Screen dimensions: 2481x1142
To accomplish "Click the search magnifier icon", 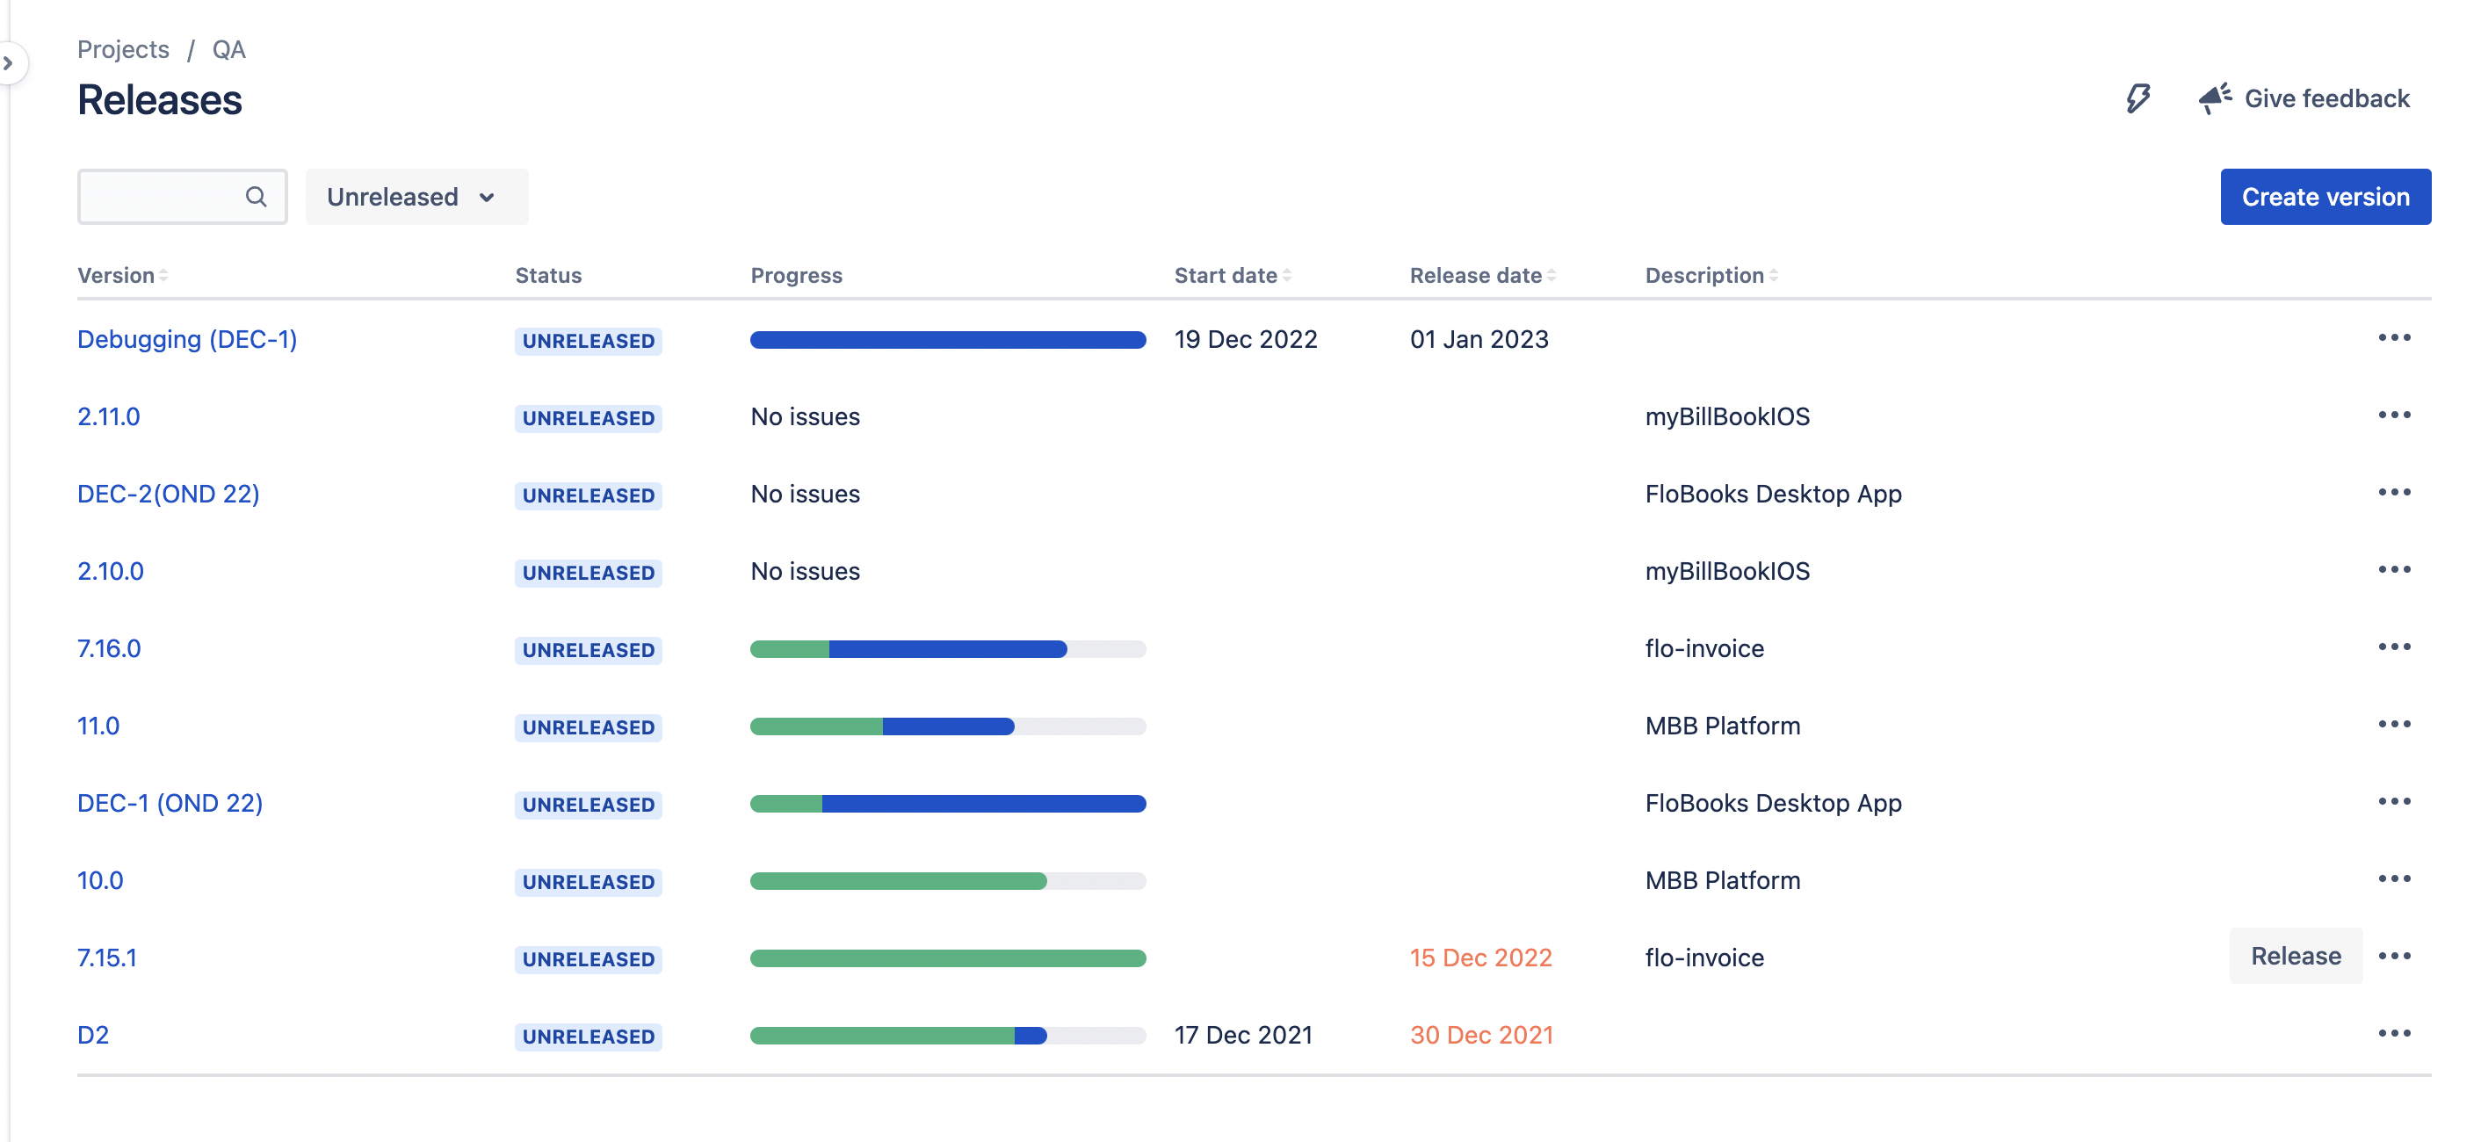I will click(257, 197).
